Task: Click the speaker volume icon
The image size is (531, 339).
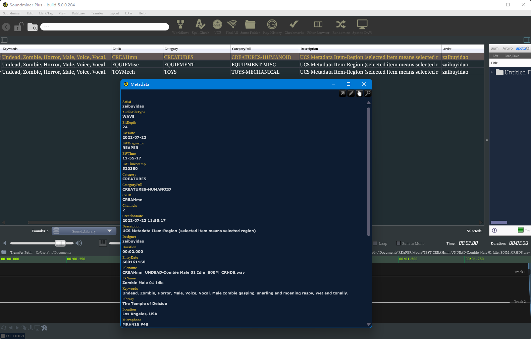Action: 79,243
